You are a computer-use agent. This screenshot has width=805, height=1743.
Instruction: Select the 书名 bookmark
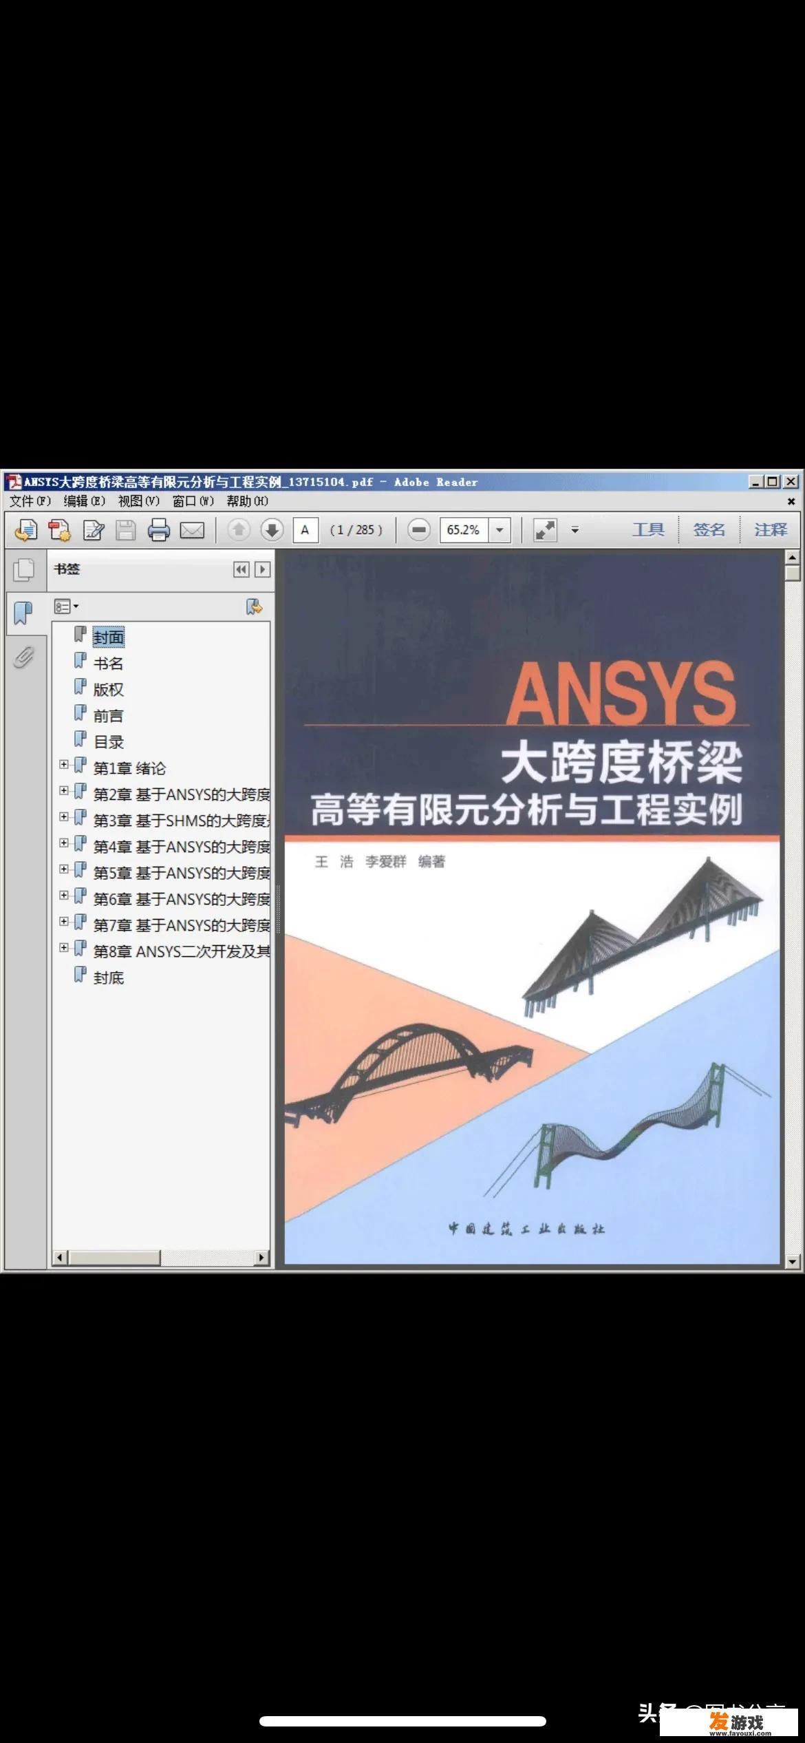click(109, 664)
